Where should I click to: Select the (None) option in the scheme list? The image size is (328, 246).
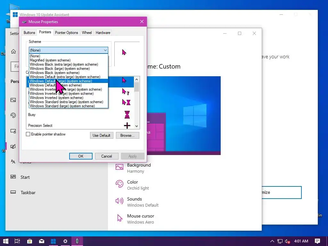tap(69, 56)
